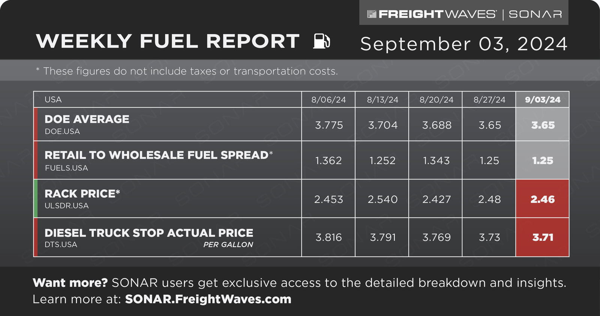Image resolution: width=600 pixels, height=316 pixels.
Task: Select the RACK PRICE row label
Action: 82,194
